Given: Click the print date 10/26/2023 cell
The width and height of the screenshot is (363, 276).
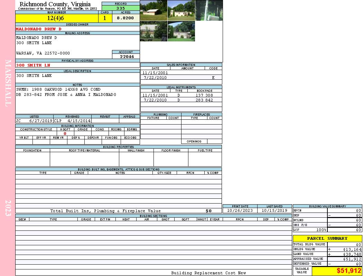Looking at the screenshot, I should (x=240, y=210).
